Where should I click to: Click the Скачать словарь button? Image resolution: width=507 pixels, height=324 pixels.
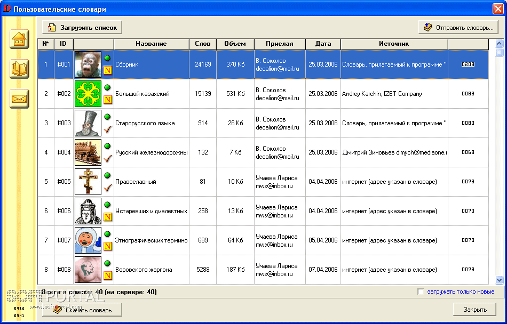click(82, 310)
